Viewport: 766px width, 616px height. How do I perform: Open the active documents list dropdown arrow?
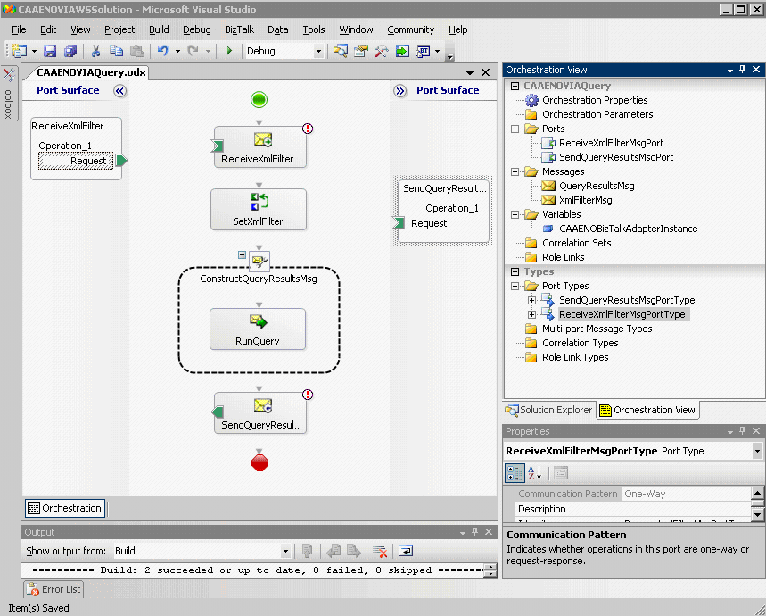click(470, 73)
